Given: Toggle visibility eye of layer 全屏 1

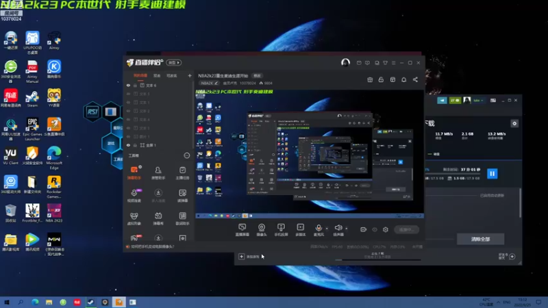Looking at the screenshot, I should pos(128,145).
